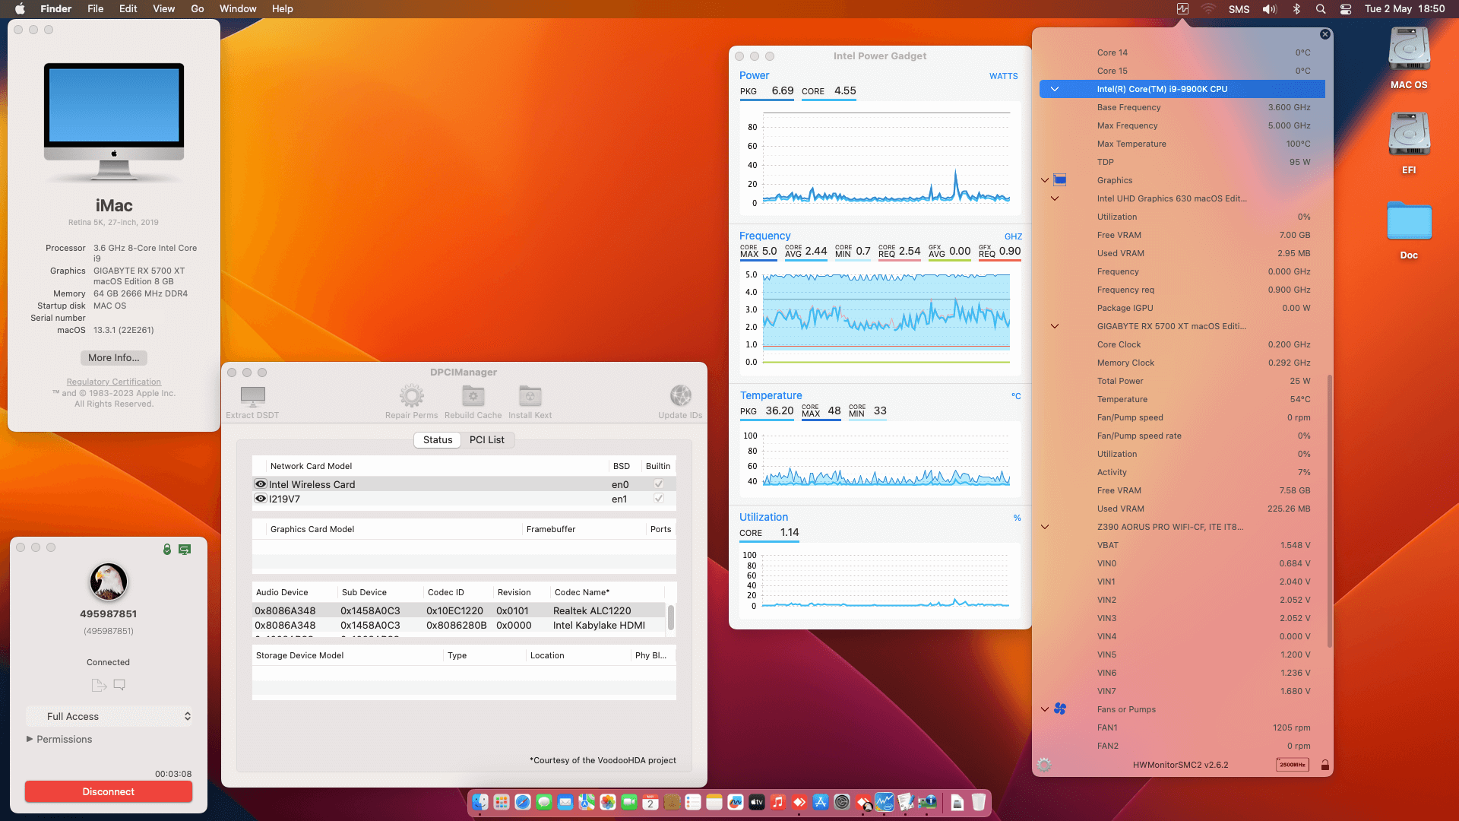The image size is (1459, 821).
Task: Click HWMonitor panel vertical scrollbar
Action: (x=1329, y=511)
